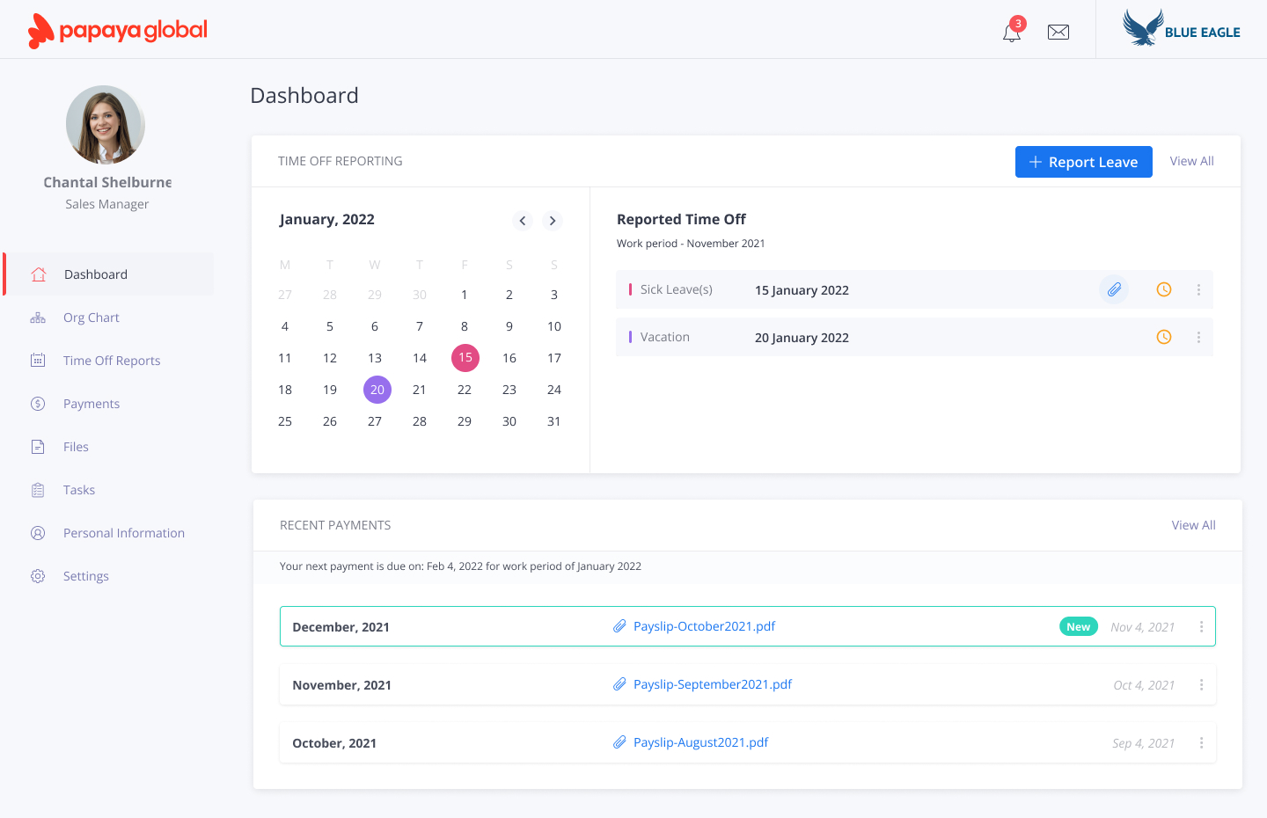The height and width of the screenshot is (818, 1267).
Task: Open the messages envelope icon
Action: pos(1058,32)
